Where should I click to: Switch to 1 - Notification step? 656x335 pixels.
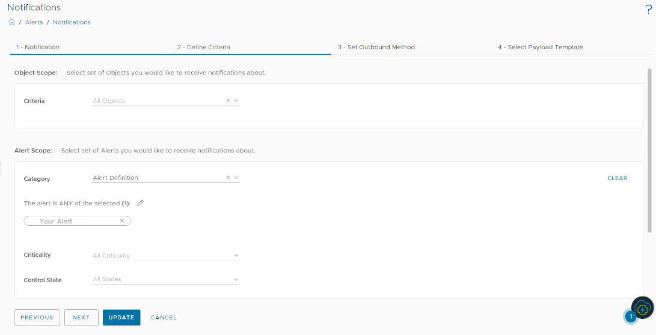[38, 47]
